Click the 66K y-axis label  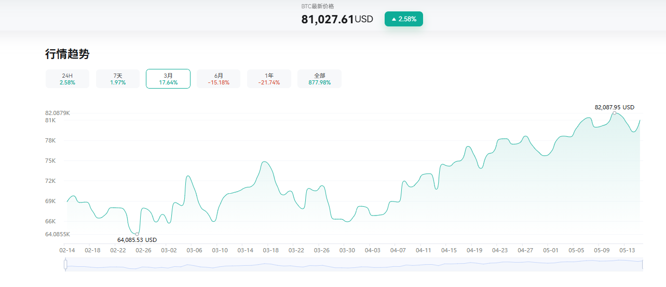(50, 221)
